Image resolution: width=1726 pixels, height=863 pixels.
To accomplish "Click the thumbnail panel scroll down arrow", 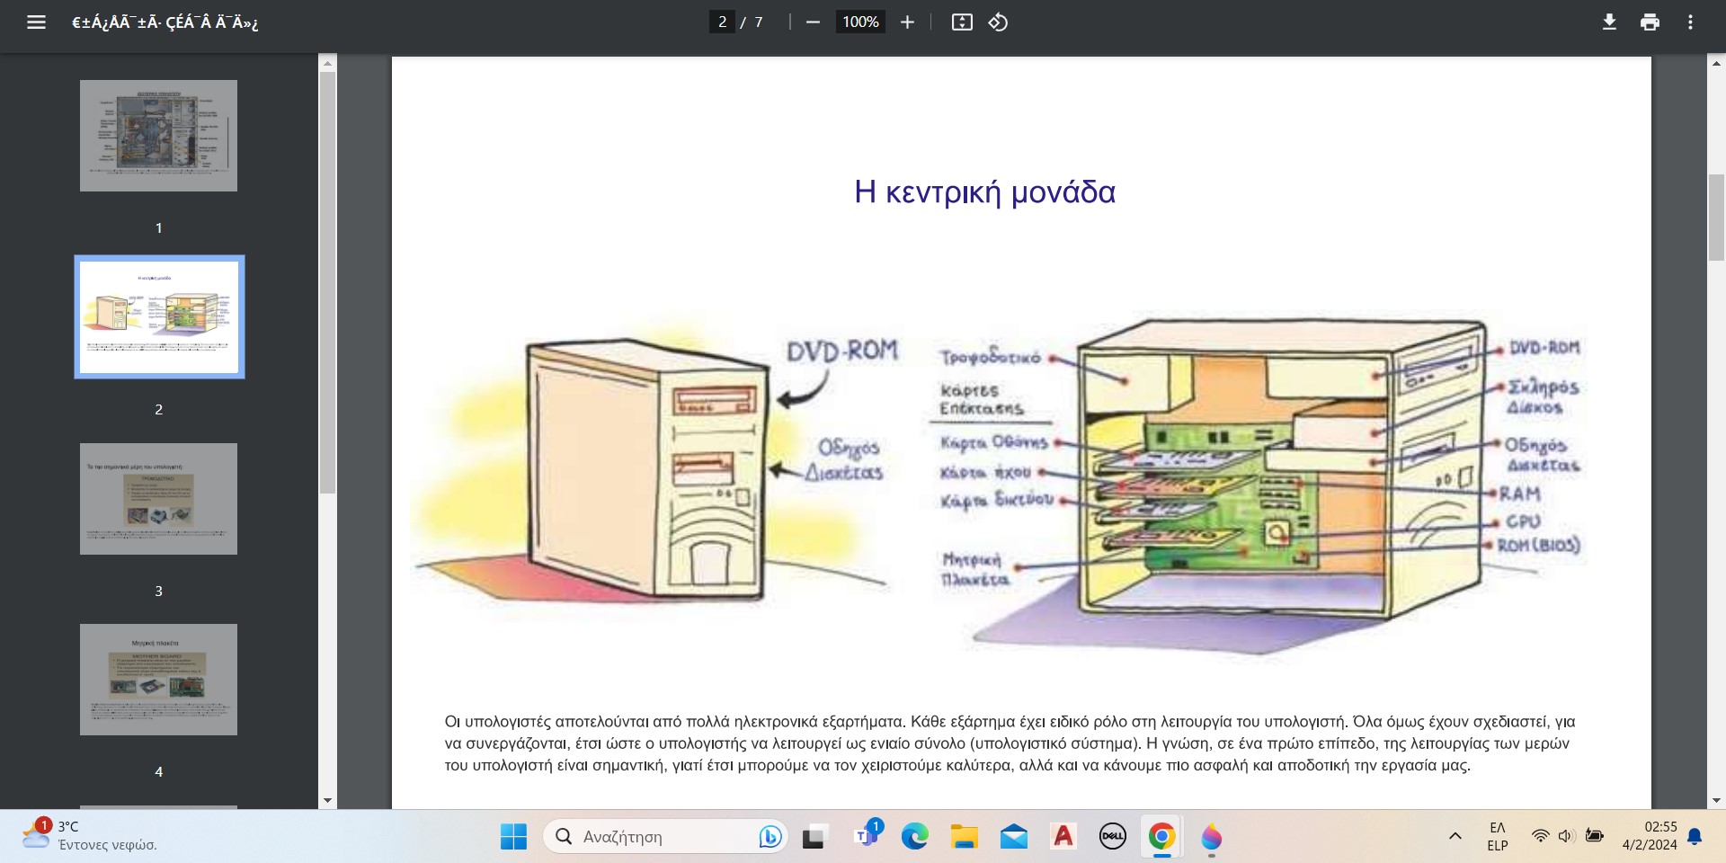I will (327, 800).
